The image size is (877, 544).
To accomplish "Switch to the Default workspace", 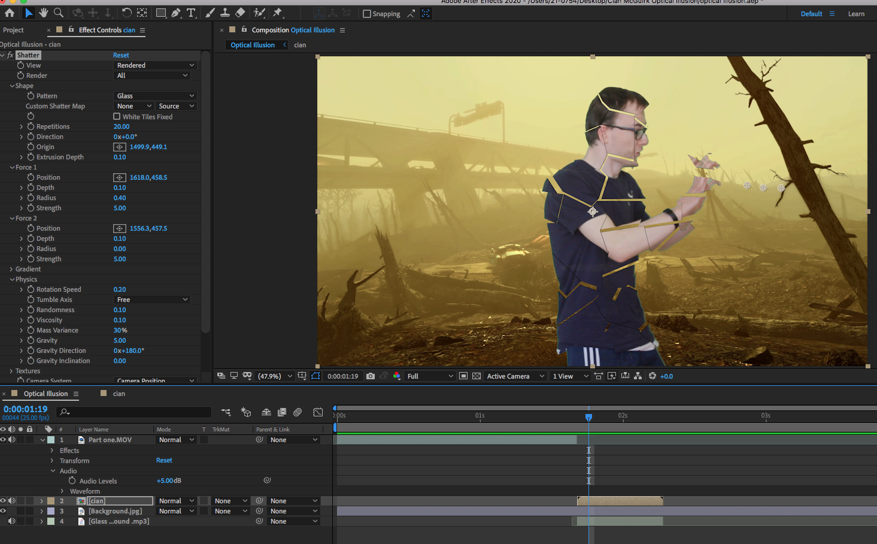I will pos(811,14).
